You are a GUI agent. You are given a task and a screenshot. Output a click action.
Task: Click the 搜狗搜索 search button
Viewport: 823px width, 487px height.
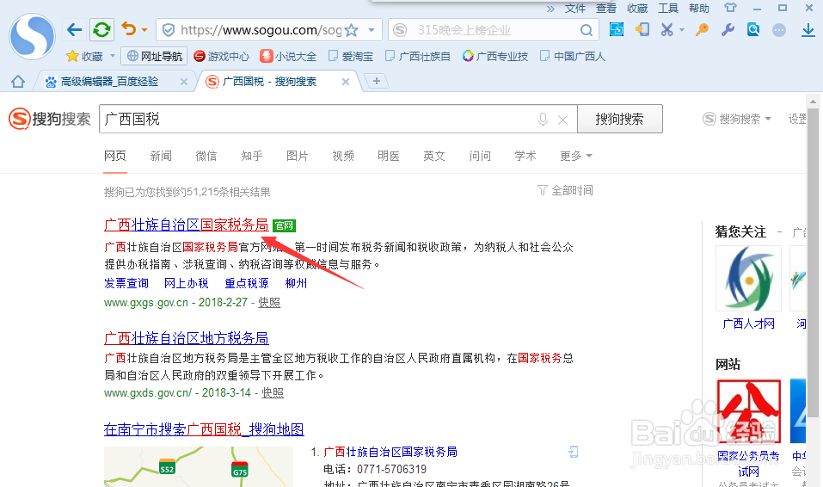[x=620, y=120]
